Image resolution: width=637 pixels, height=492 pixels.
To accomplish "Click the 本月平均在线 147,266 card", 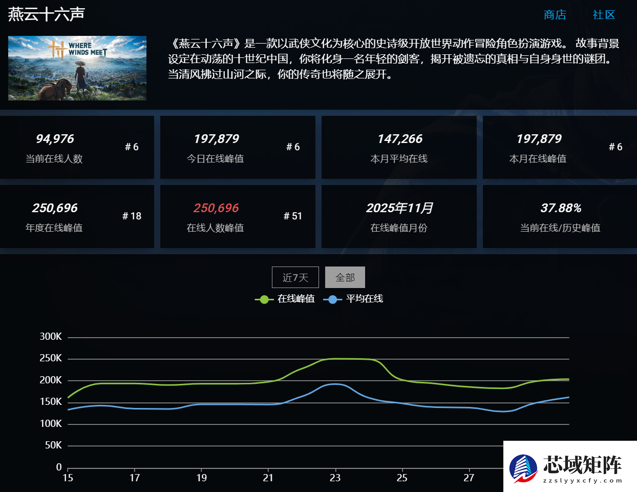I will tap(399, 148).
